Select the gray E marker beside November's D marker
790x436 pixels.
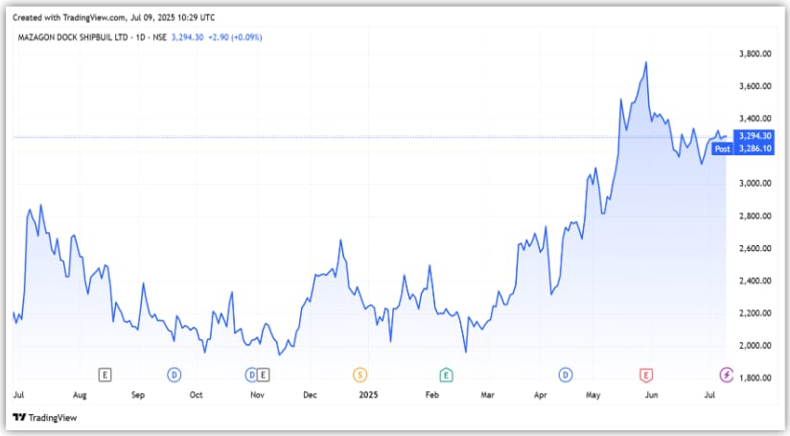point(264,374)
